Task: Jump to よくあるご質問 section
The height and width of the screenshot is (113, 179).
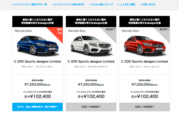Action: (x=128, y=4)
